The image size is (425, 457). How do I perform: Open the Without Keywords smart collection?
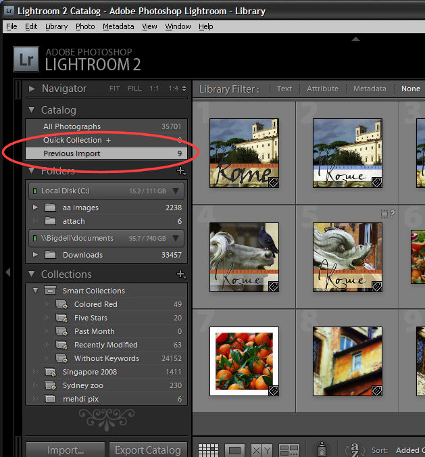(x=106, y=358)
